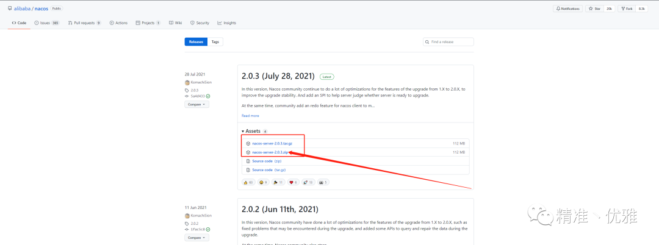Open tag 2.0.3 link in the sidebar

[194, 90]
